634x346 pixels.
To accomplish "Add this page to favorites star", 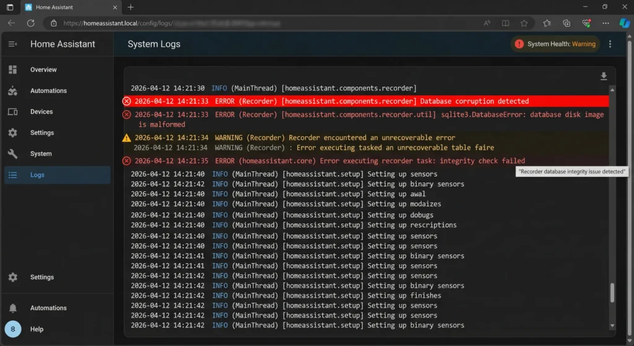I will tap(524, 23).
